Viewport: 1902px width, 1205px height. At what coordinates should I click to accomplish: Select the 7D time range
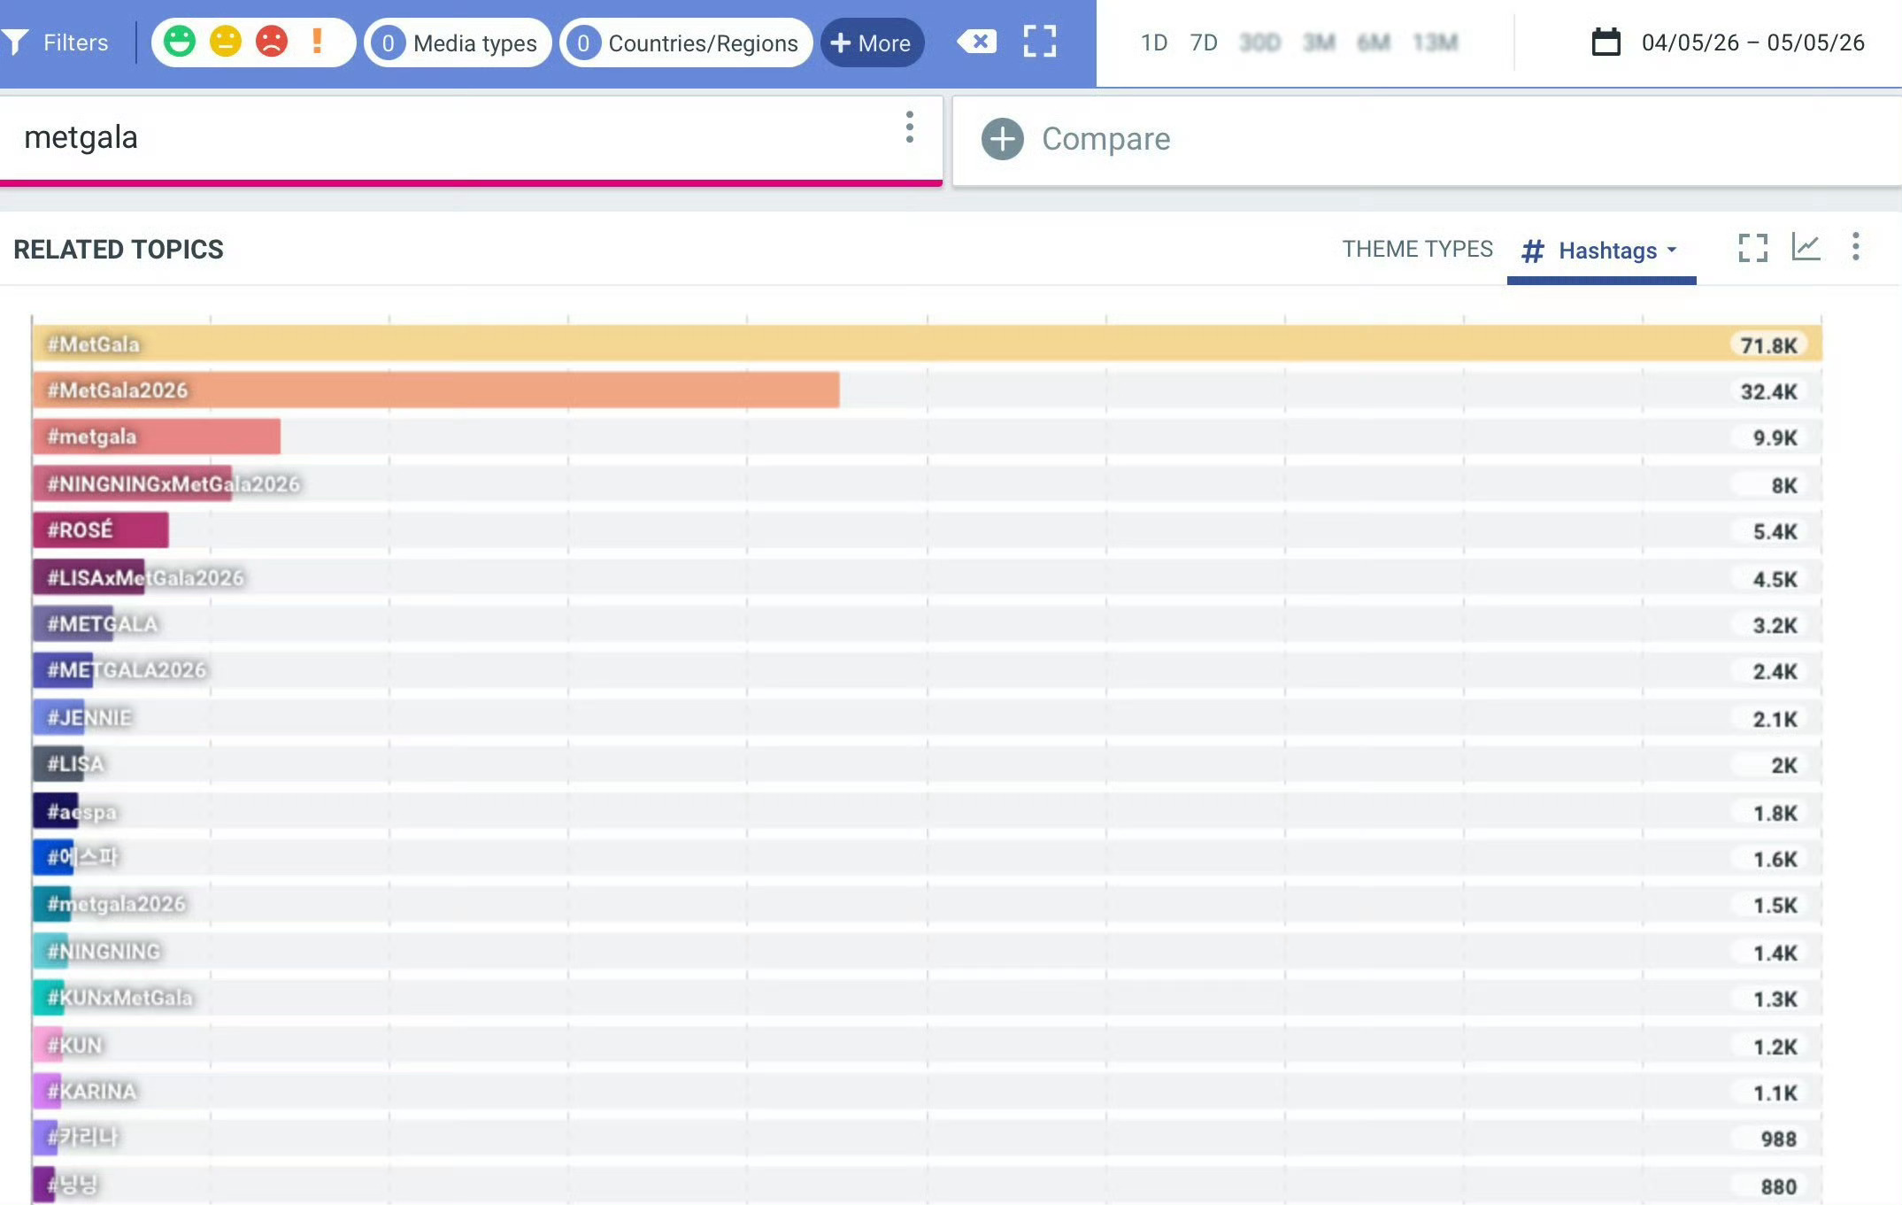pyautogui.click(x=1203, y=42)
